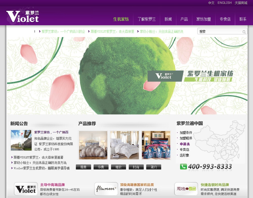Open news item 家纺小贴士:天丝床品正确的洗涤方法

(x=40, y=163)
